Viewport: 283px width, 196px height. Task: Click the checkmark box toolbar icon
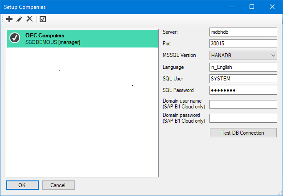tap(43, 19)
